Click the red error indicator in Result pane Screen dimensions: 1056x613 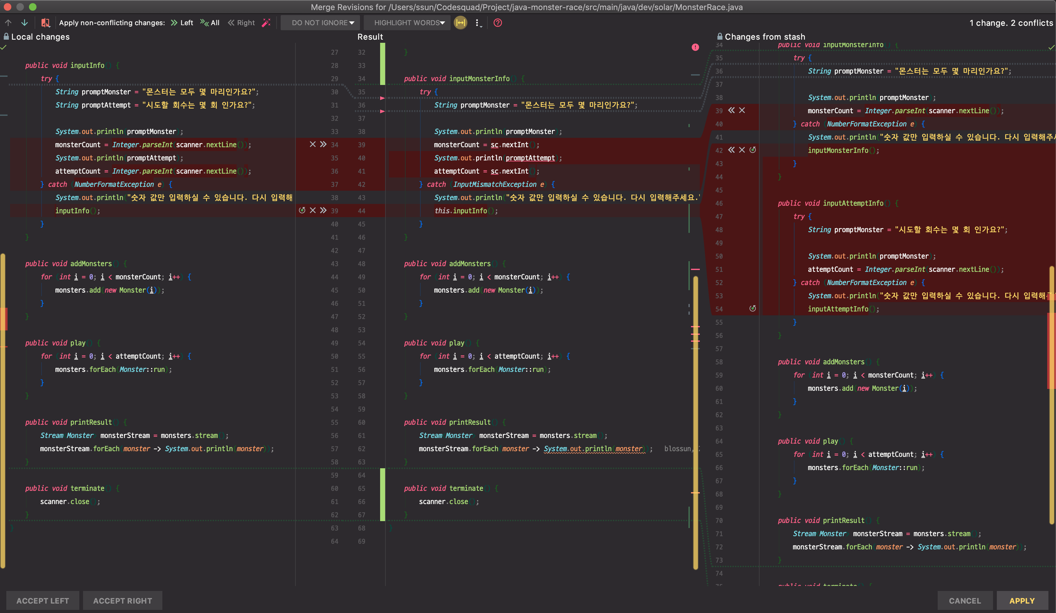pyautogui.click(x=695, y=47)
